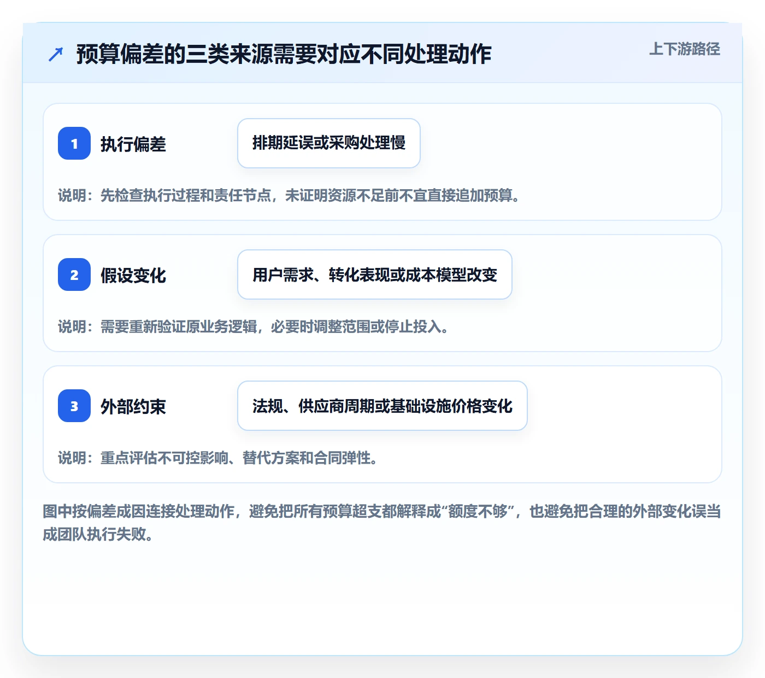Click the number 3 badge for 外部约束
This screenshot has width=765, height=678.
(x=74, y=406)
